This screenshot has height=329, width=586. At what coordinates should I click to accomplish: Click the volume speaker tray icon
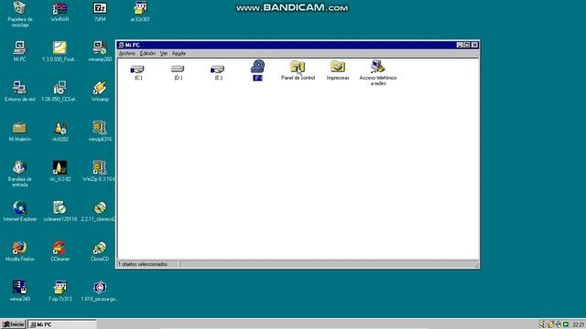pyautogui.click(x=542, y=324)
